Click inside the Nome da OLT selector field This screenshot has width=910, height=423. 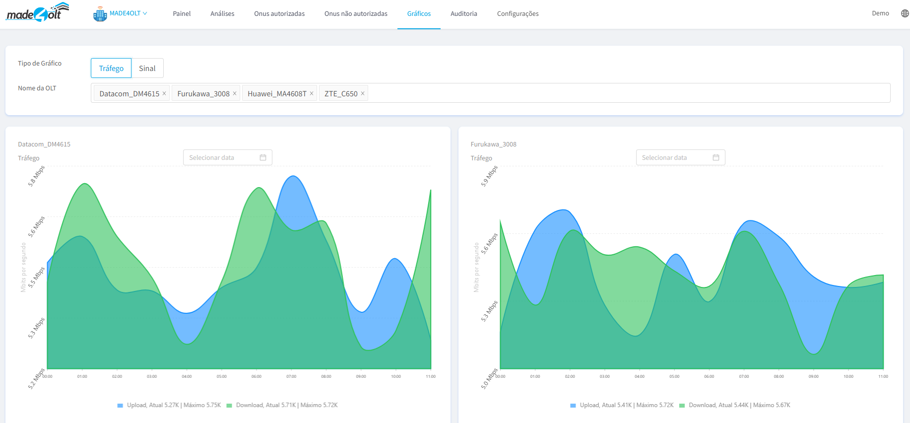[490, 93]
